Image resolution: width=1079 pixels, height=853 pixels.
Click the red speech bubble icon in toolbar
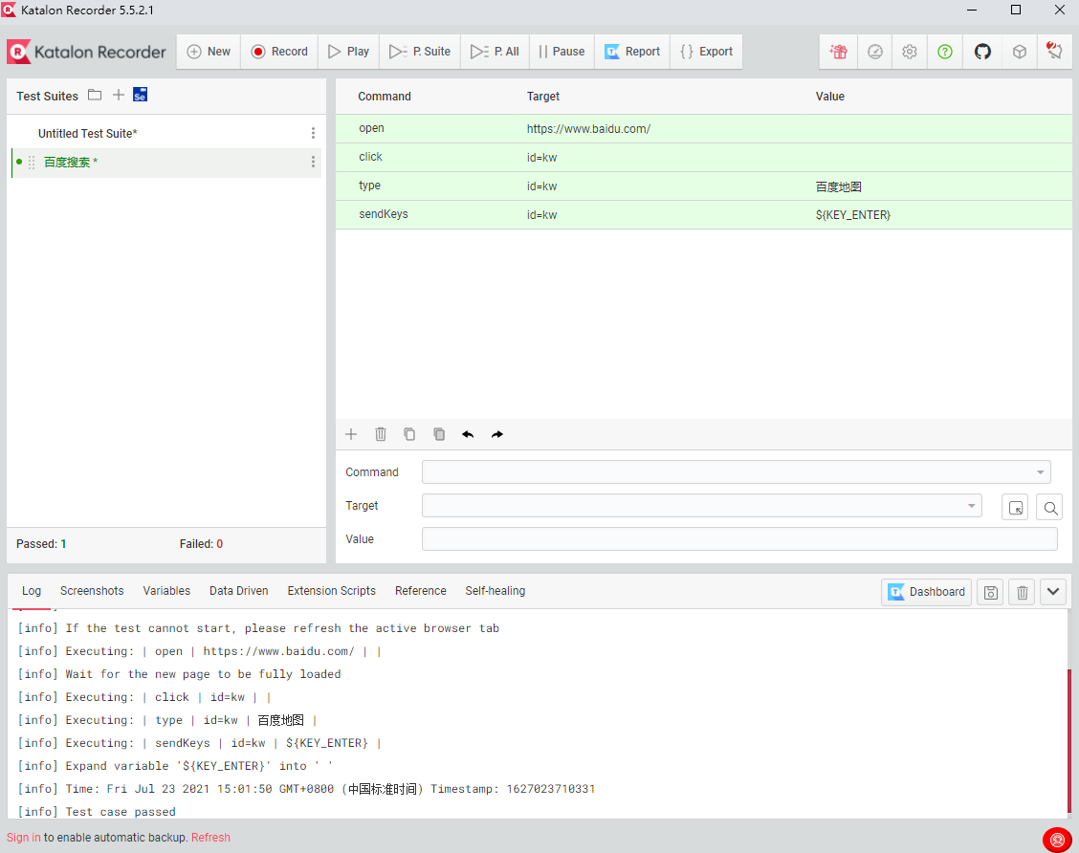1054,52
